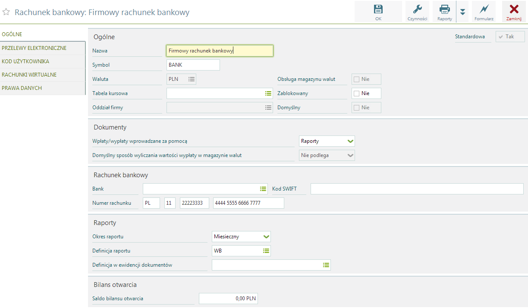The image size is (528, 308).
Task: Click the Bilans otwarcia section header
Action: [115, 285]
